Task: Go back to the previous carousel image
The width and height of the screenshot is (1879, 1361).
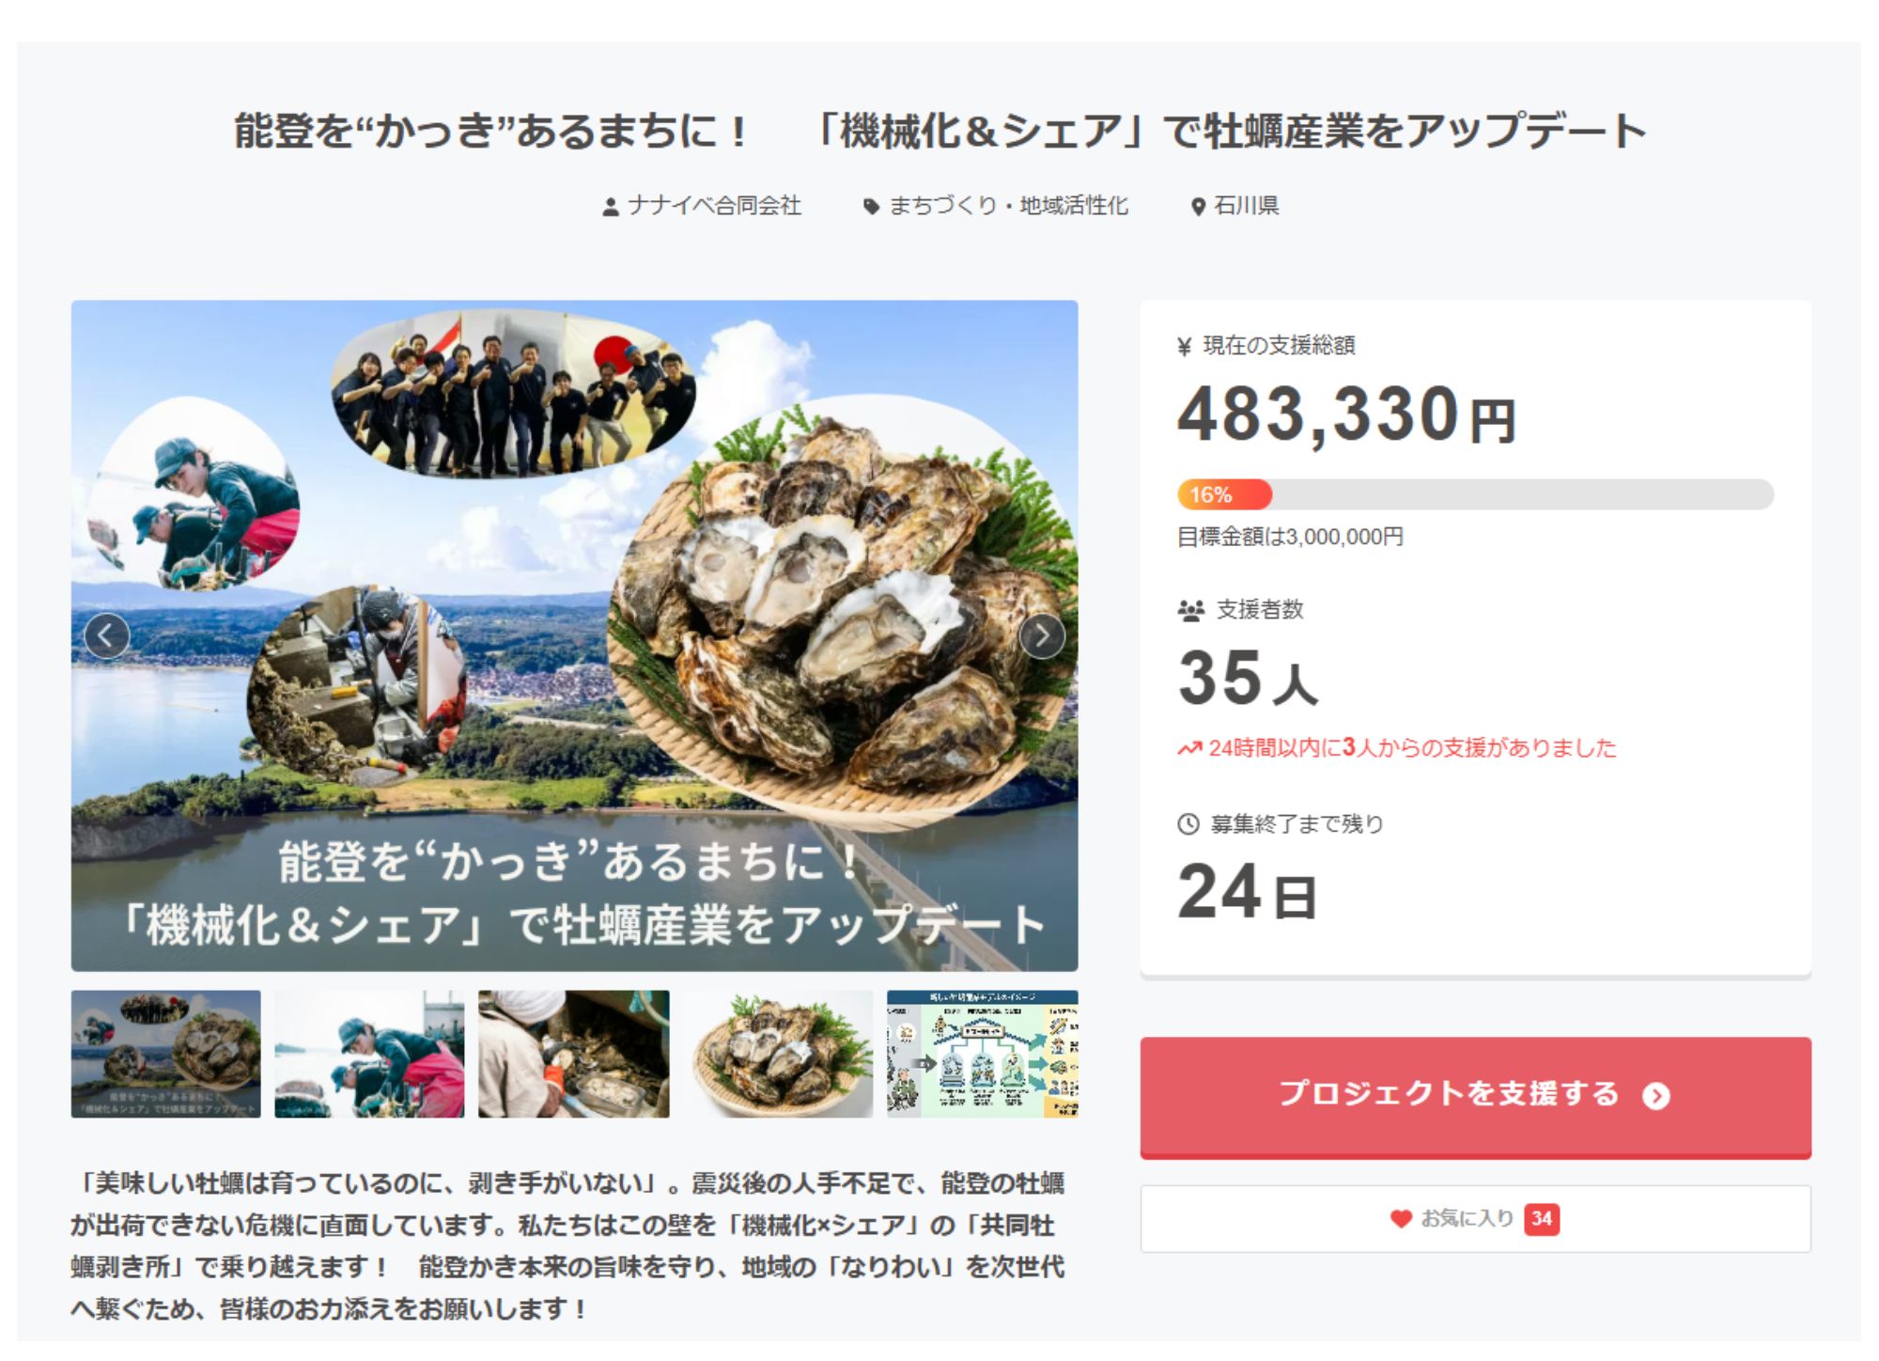Action: pos(107,636)
